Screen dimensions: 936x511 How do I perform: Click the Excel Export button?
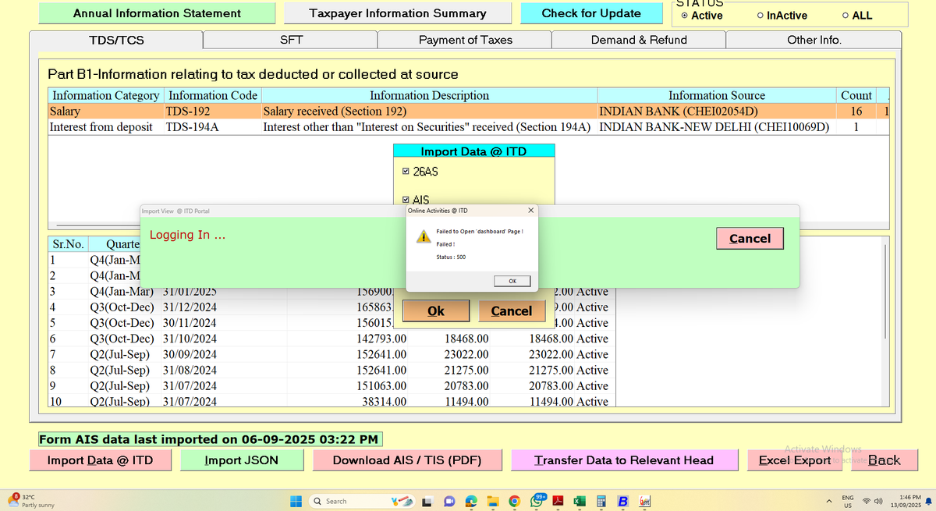pos(795,460)
